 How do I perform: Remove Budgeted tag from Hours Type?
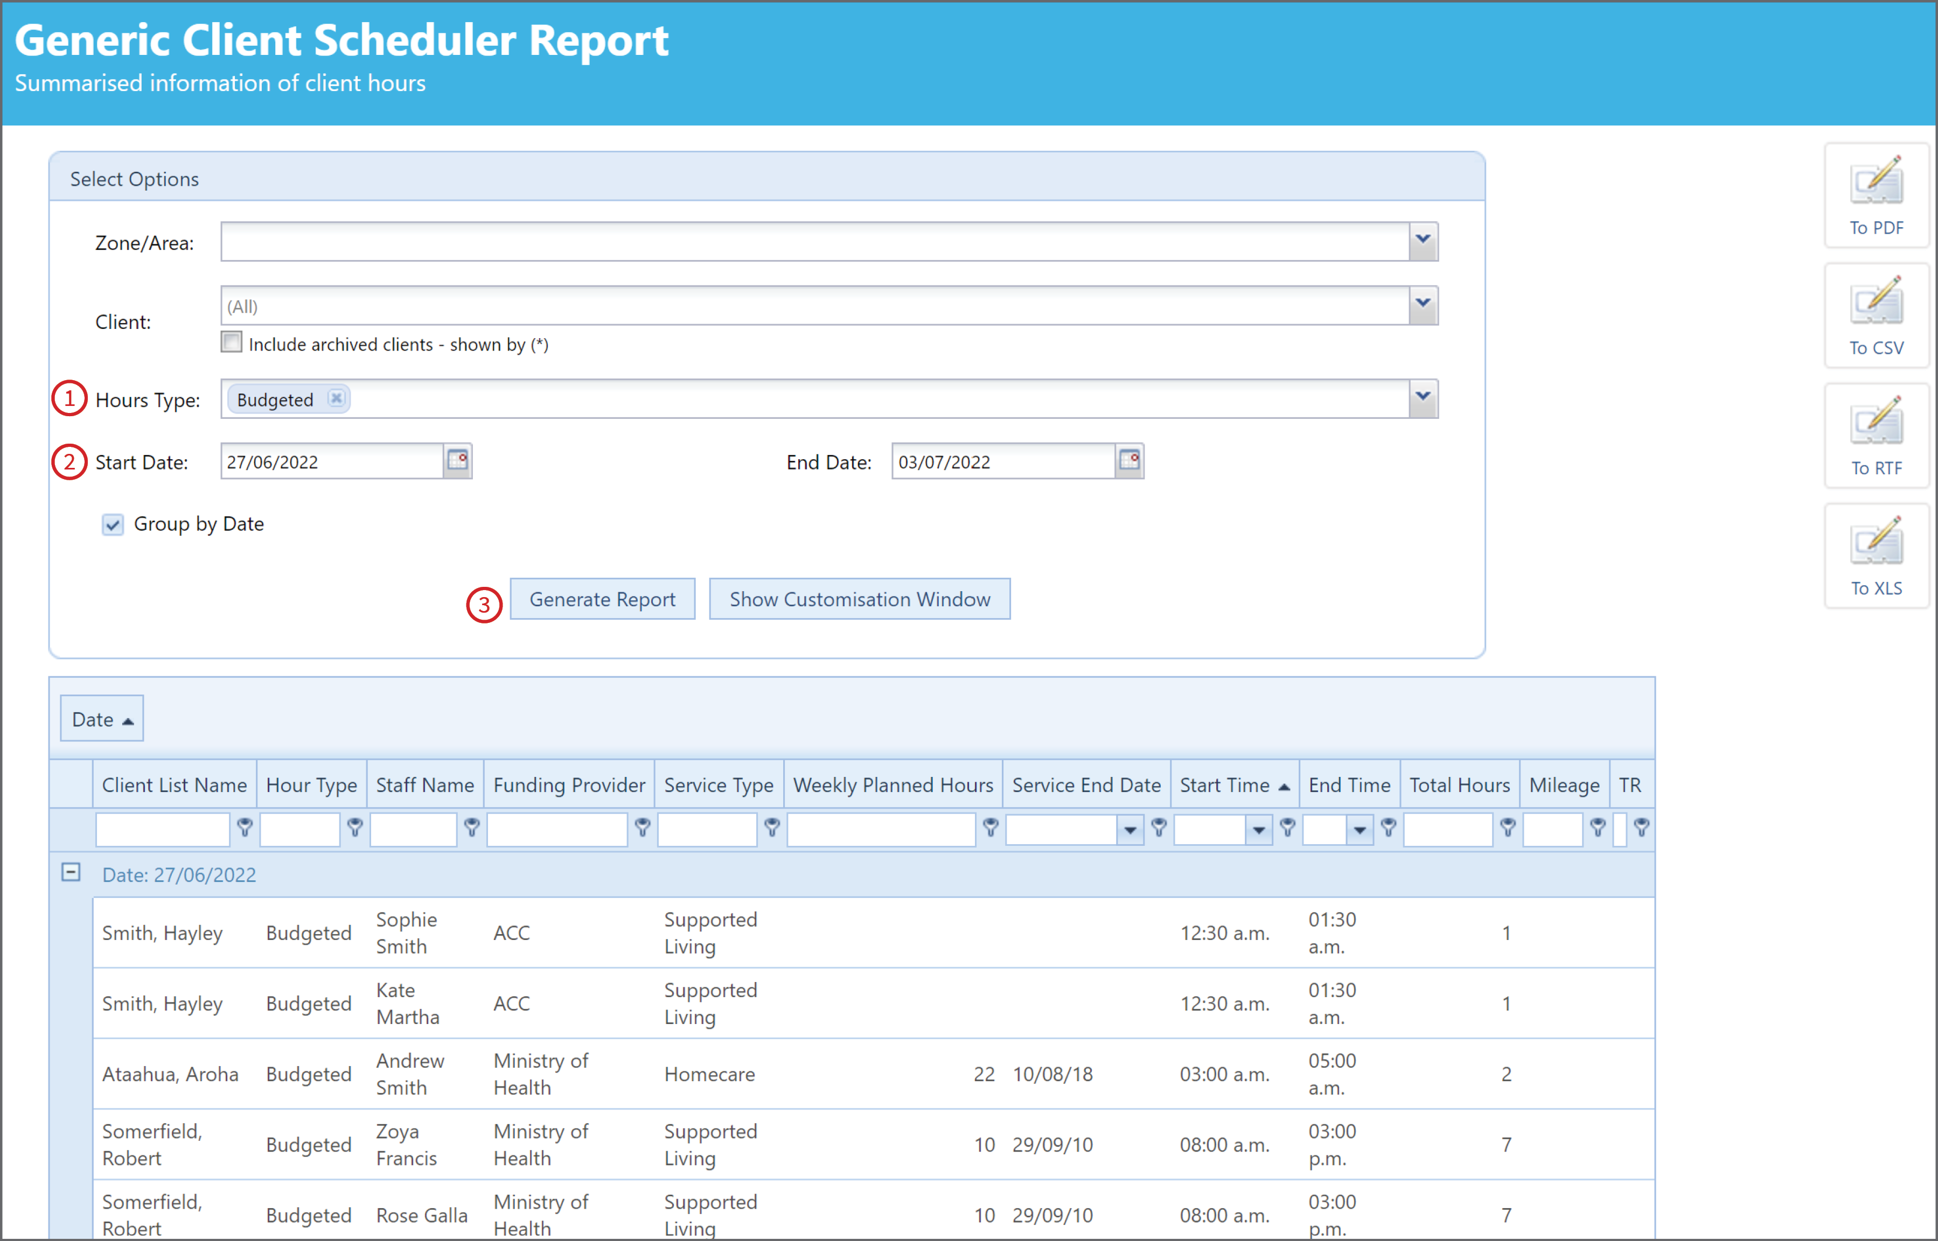coord(336,398)
